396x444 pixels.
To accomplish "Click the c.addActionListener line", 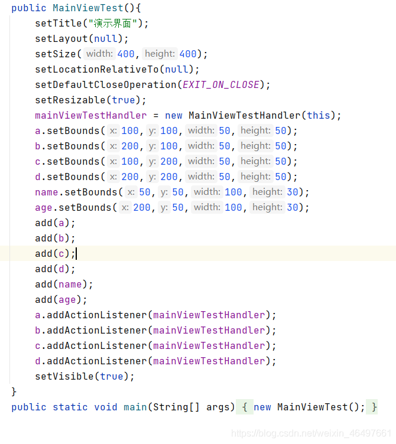I will [155, 345].
